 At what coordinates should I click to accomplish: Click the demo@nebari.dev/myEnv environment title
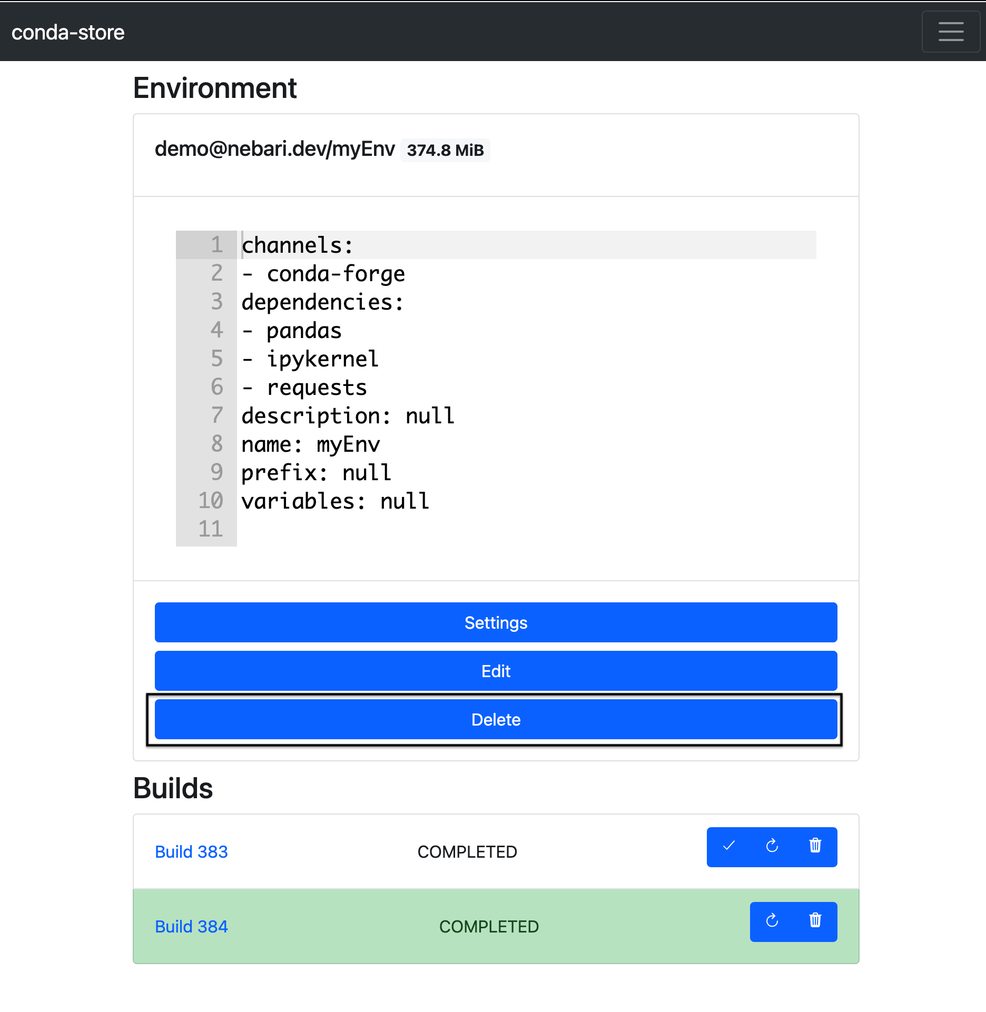tap(274, 149)
